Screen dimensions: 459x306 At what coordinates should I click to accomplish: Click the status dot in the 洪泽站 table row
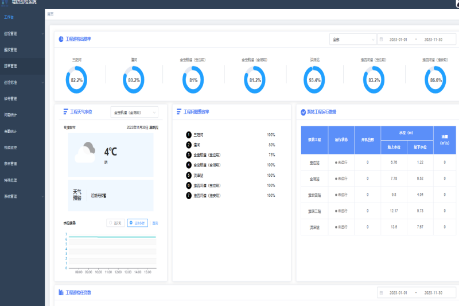(x=336, y=227)
